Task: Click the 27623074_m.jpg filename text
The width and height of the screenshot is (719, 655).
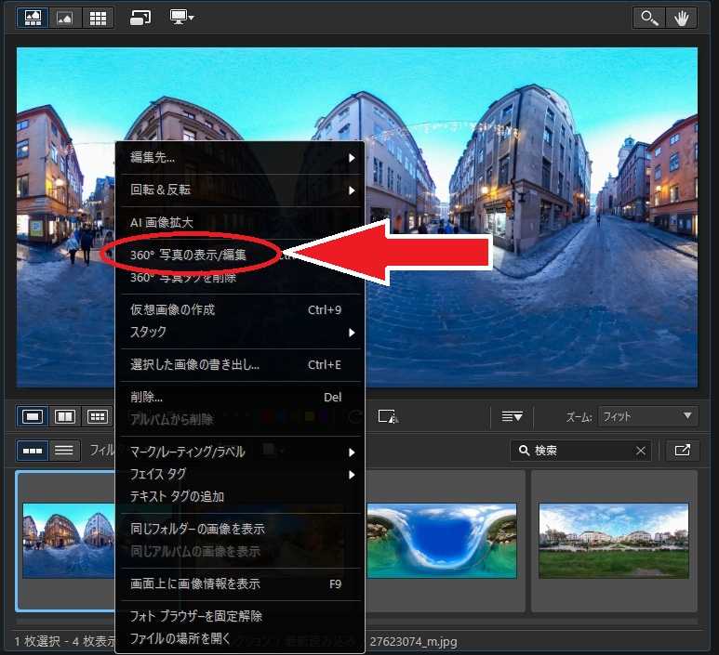Action: [x=413, y=642]
